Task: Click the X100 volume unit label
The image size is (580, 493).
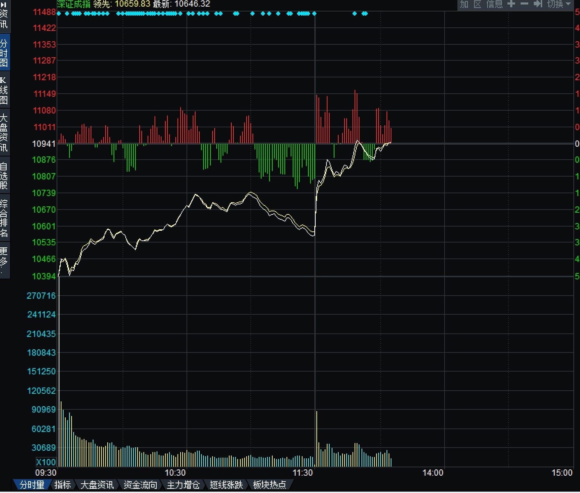Action: pyautogui.click(x=46, y=462)
